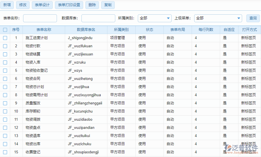The image size is (261, 157).
Task: Click the 物资验收登记 form name
Action: pyautogui.click(x=36, y=70)
